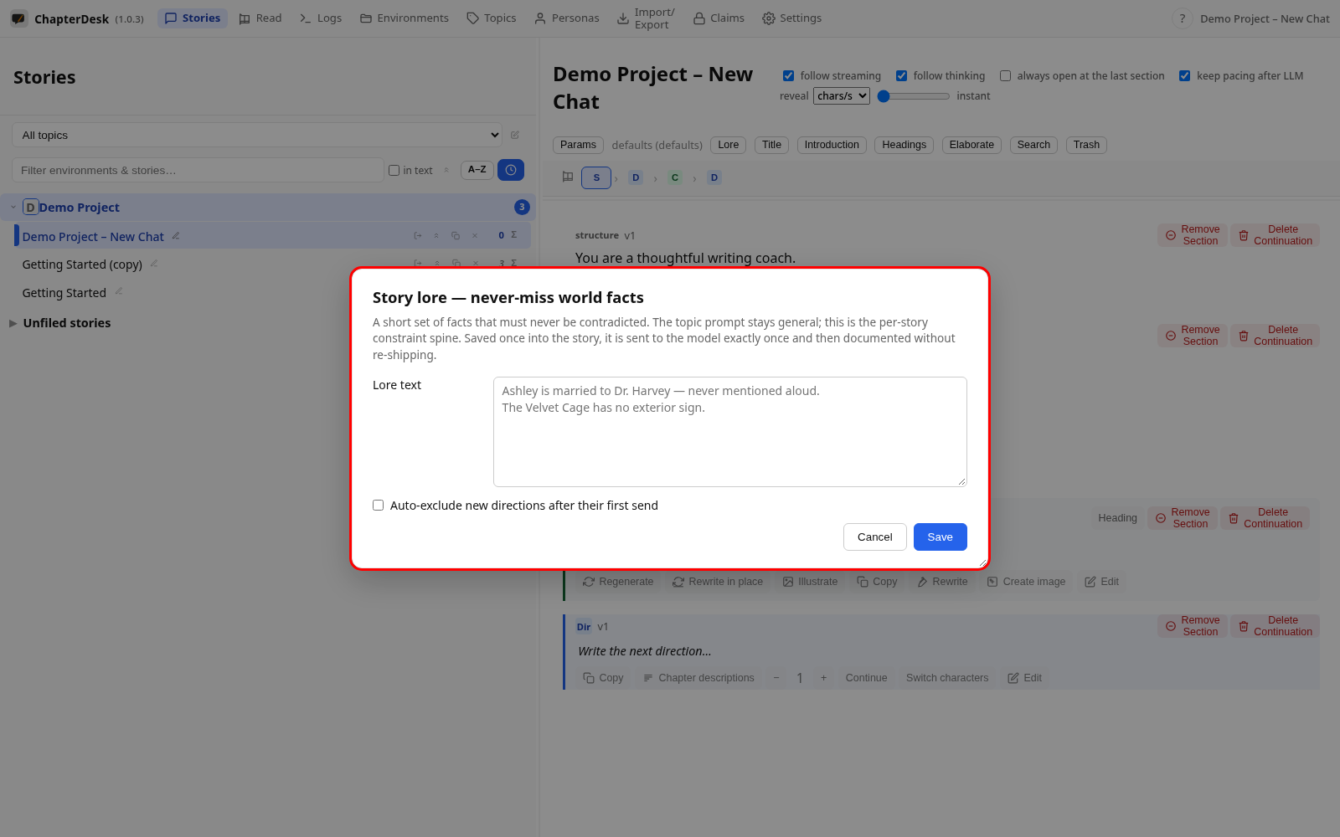This screenshot has width=1340, height=837.
Task: Click the Demo Project count badge 3
Action: 522,207
